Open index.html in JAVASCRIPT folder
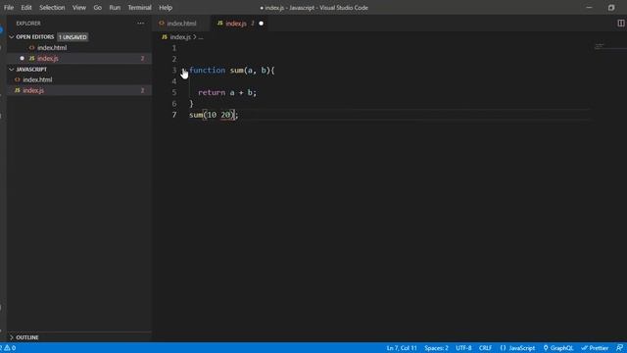This screenshot has height=353, width=627. click(x=37, y=79)
